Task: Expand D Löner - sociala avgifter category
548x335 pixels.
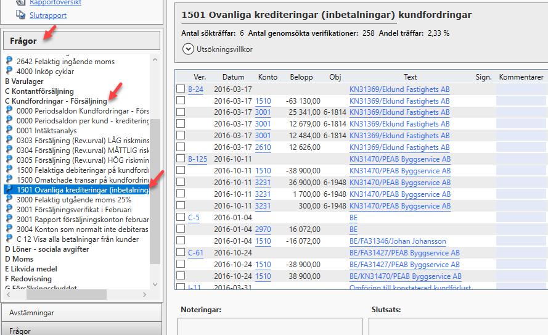Action: [47, 249]
